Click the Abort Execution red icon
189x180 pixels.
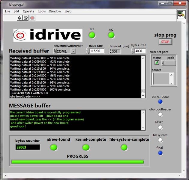click(x=32, y=18)
